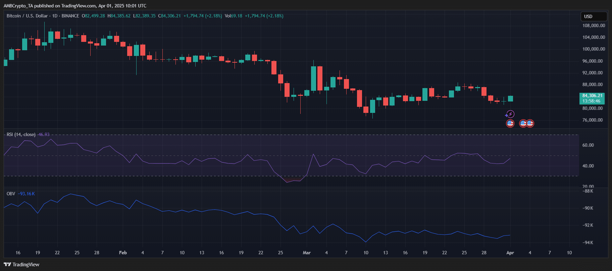Screen dimensions: 612x271
Task: Click the AMBCrypto_TA published header text
Action: pos(75,6)
